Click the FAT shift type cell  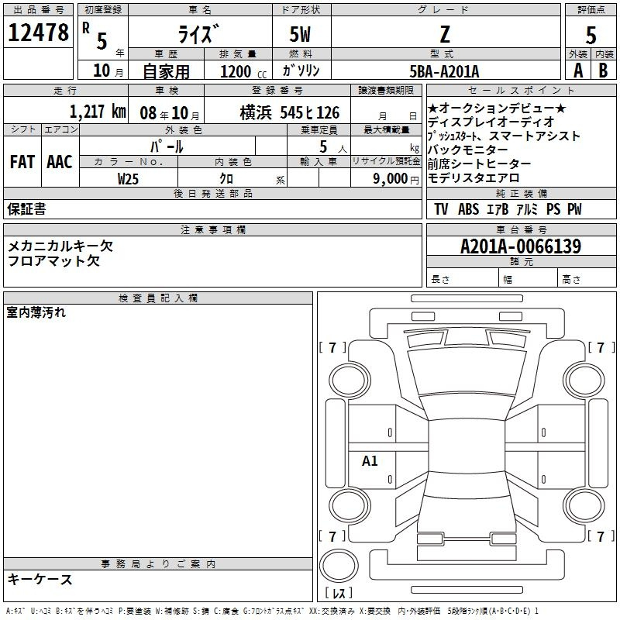[22, 161]
